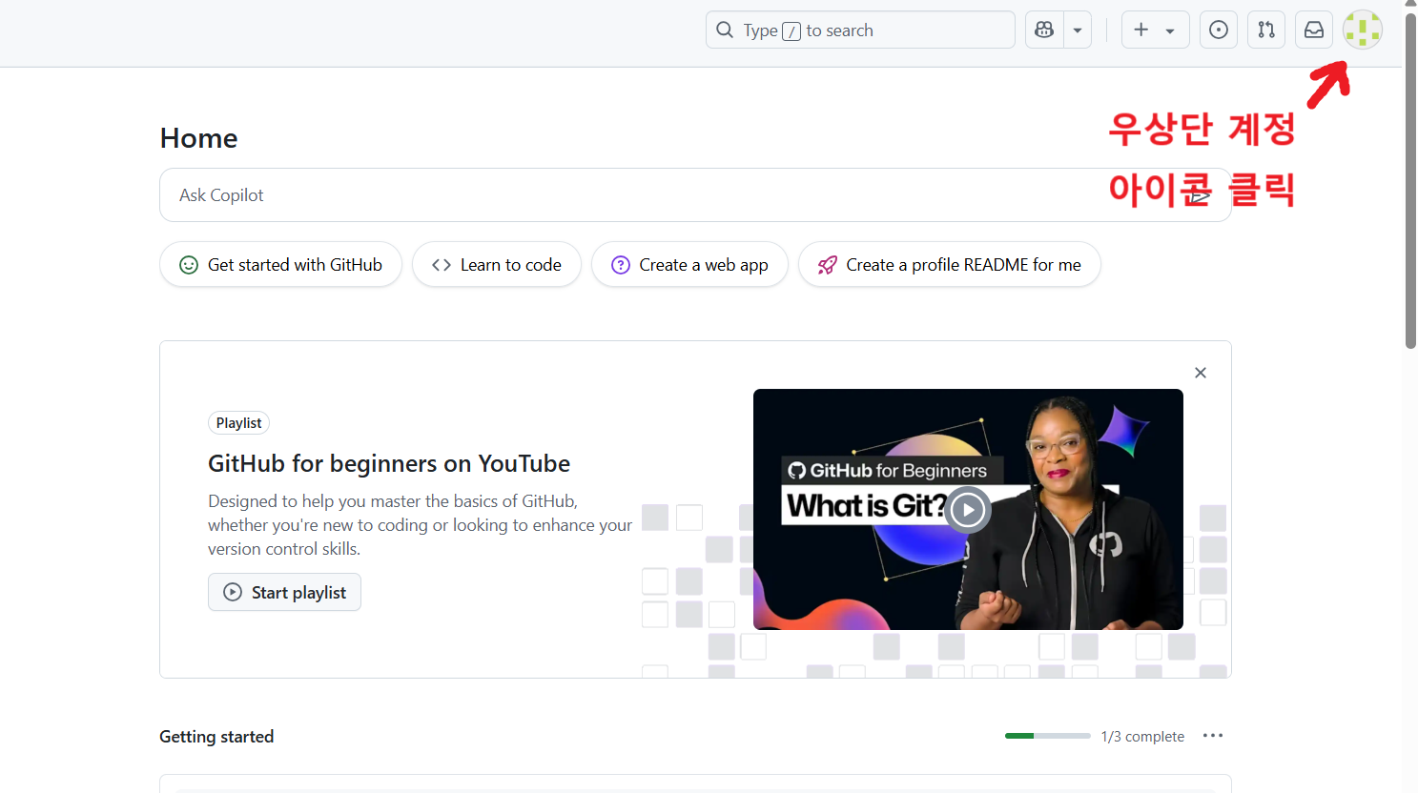Choose 'Get started with GitHub' suggestion
The width and height of the screenshot is (1418, 793).
280,264
